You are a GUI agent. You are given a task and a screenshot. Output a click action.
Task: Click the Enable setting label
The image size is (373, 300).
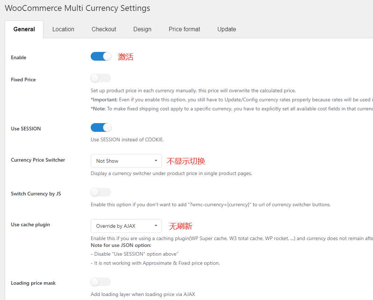19,57
